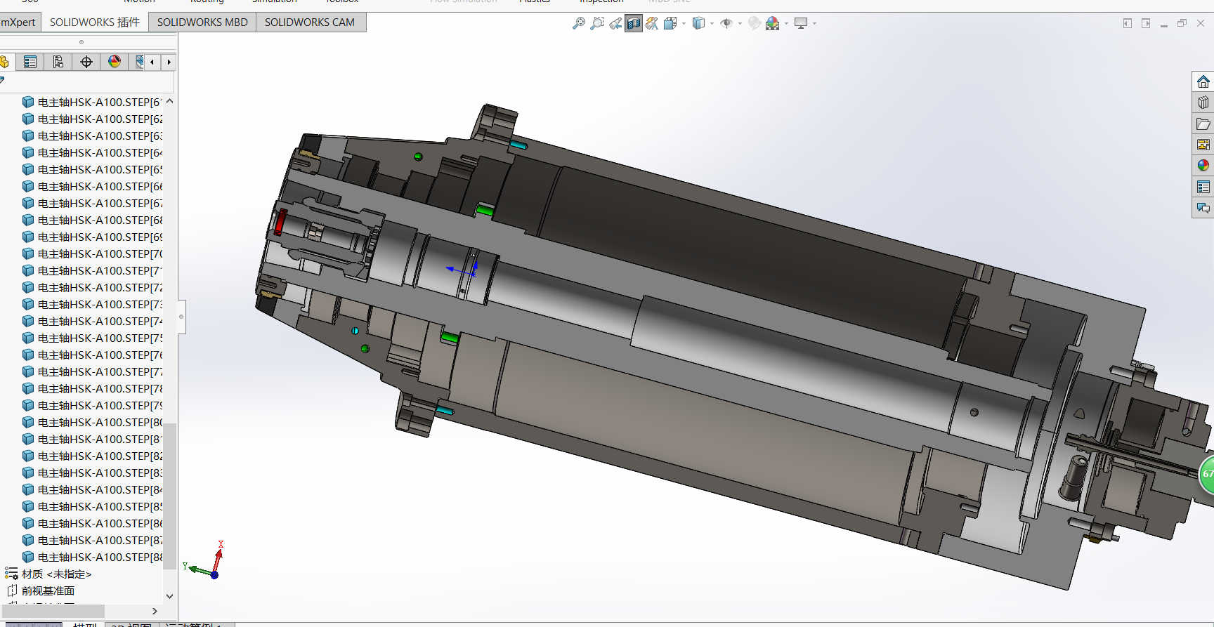Open SOLIDWORKS Resources home icon in task pane
This screenshot has width=1214, height=627.
coord(1203,81)
